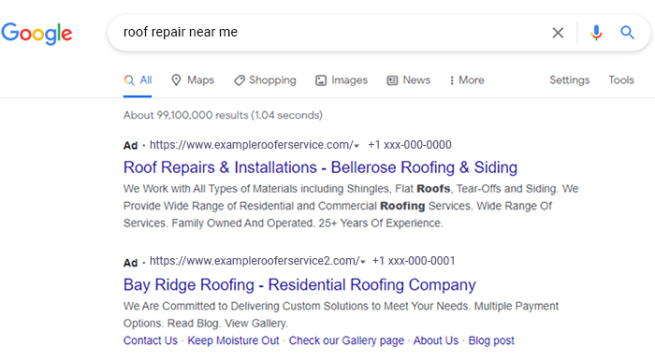Open Keep Moisture Out sitelink

233,340
